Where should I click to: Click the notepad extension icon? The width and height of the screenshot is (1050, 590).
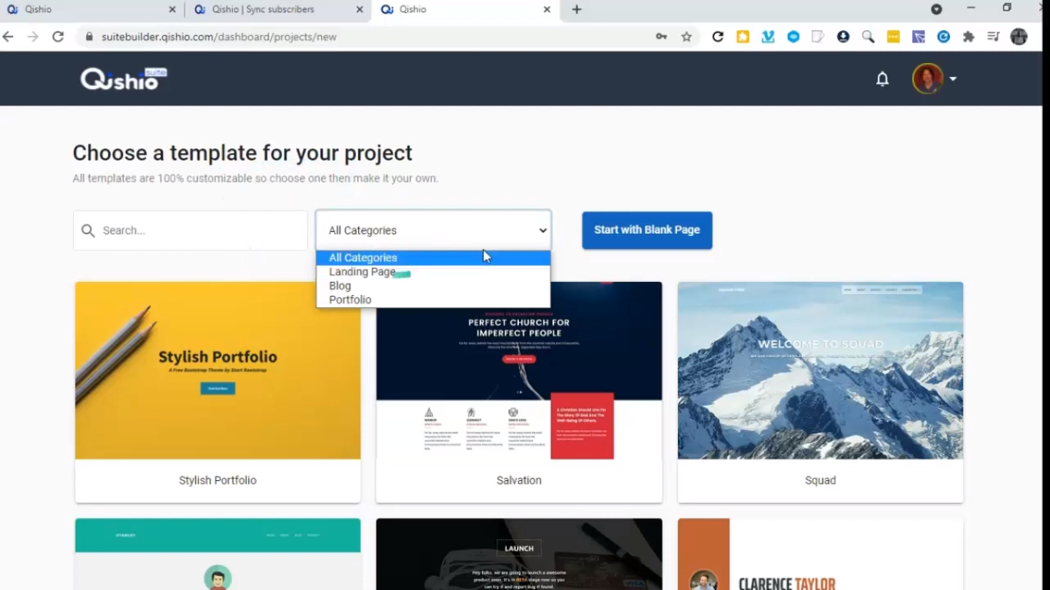818,37
